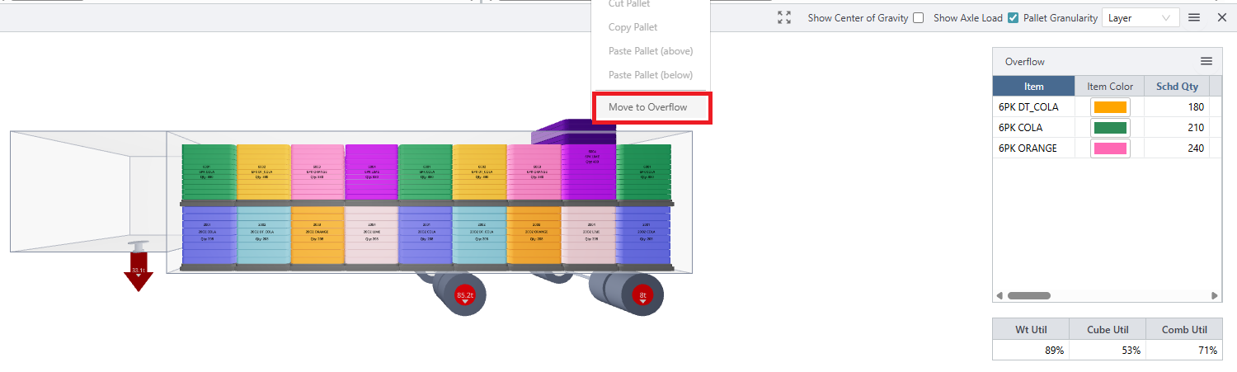Click the Overflow grid scroll-right arrow
The height and width of the screenshot is (372, 1237).
pos(1214,295)
